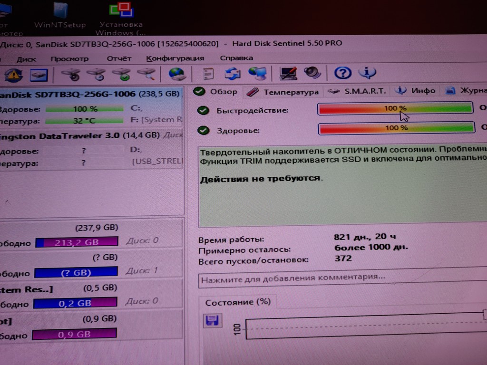487x365 pixels.
Task: Click the blue info balloon toolbar icon
Action: point(367,72)
